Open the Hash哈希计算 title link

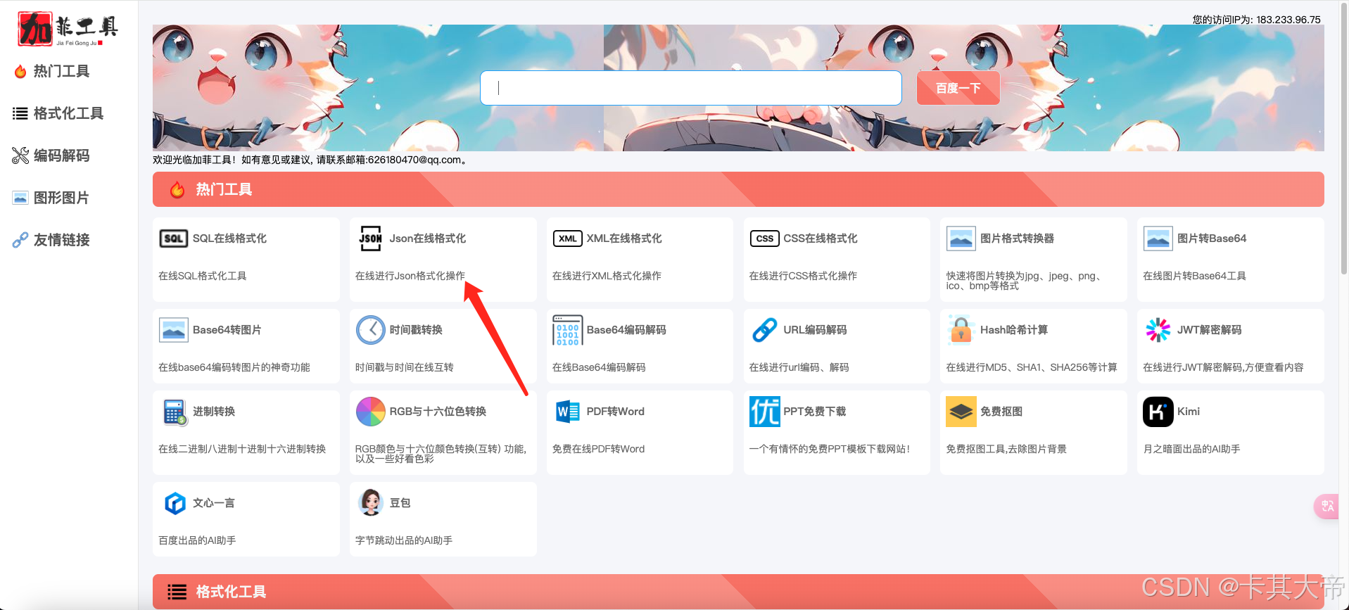[x=1014, y=330]
